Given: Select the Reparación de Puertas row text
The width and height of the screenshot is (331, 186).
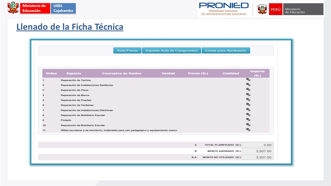Looking at the screenshot, I should click(x=76, y=100).
